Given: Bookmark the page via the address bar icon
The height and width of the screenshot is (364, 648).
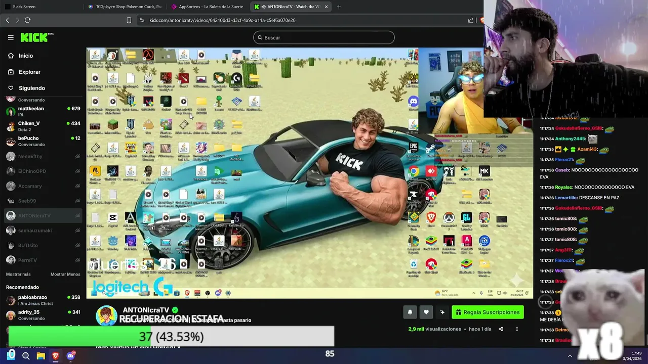Looking at the screenshot, I should (129, 20).
